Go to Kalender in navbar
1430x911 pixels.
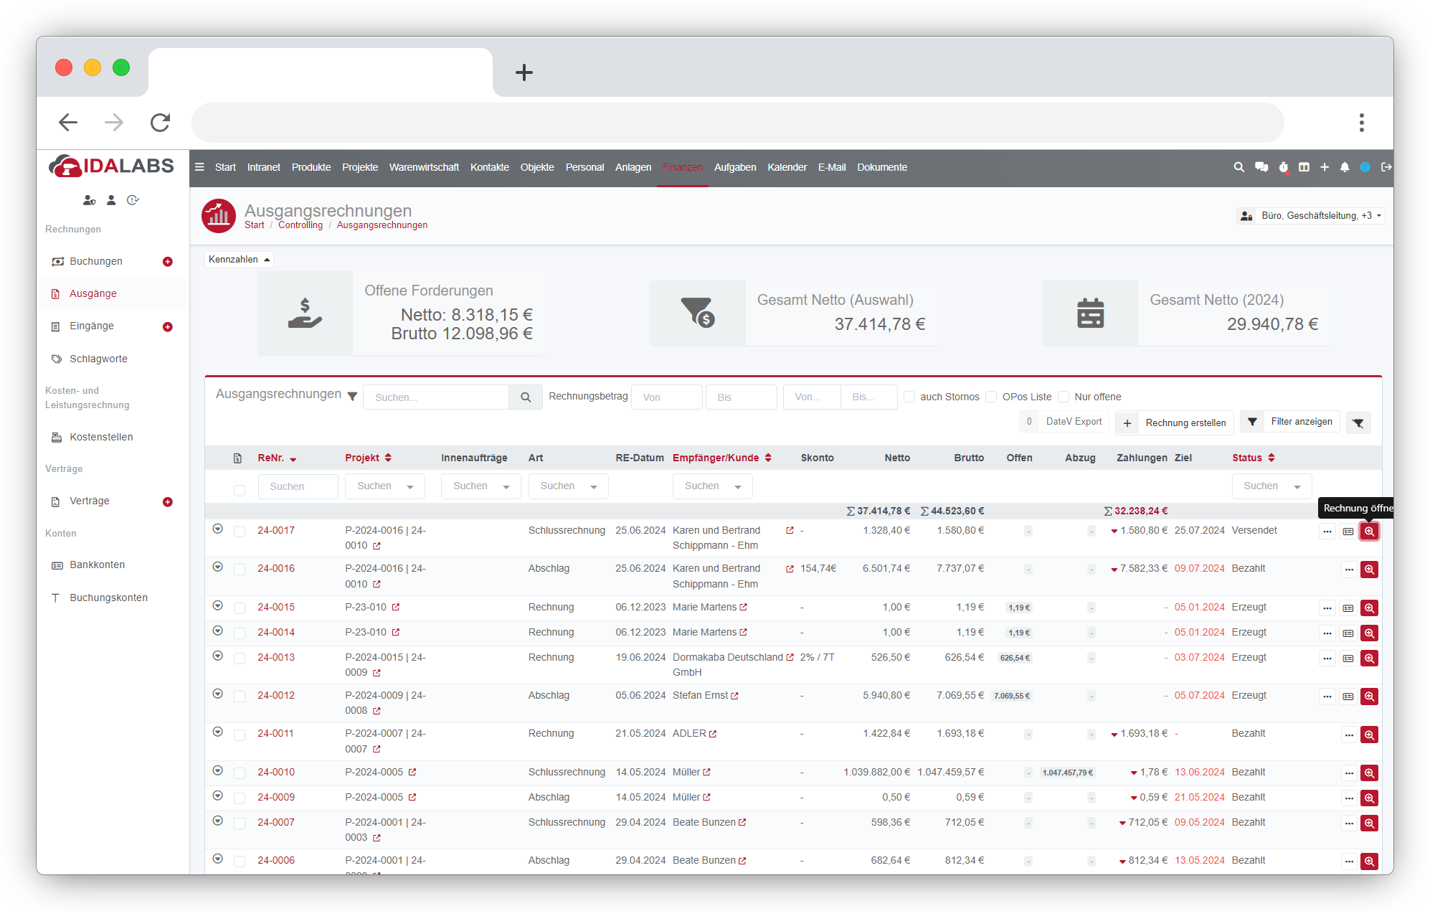click(x=787, y=167)
